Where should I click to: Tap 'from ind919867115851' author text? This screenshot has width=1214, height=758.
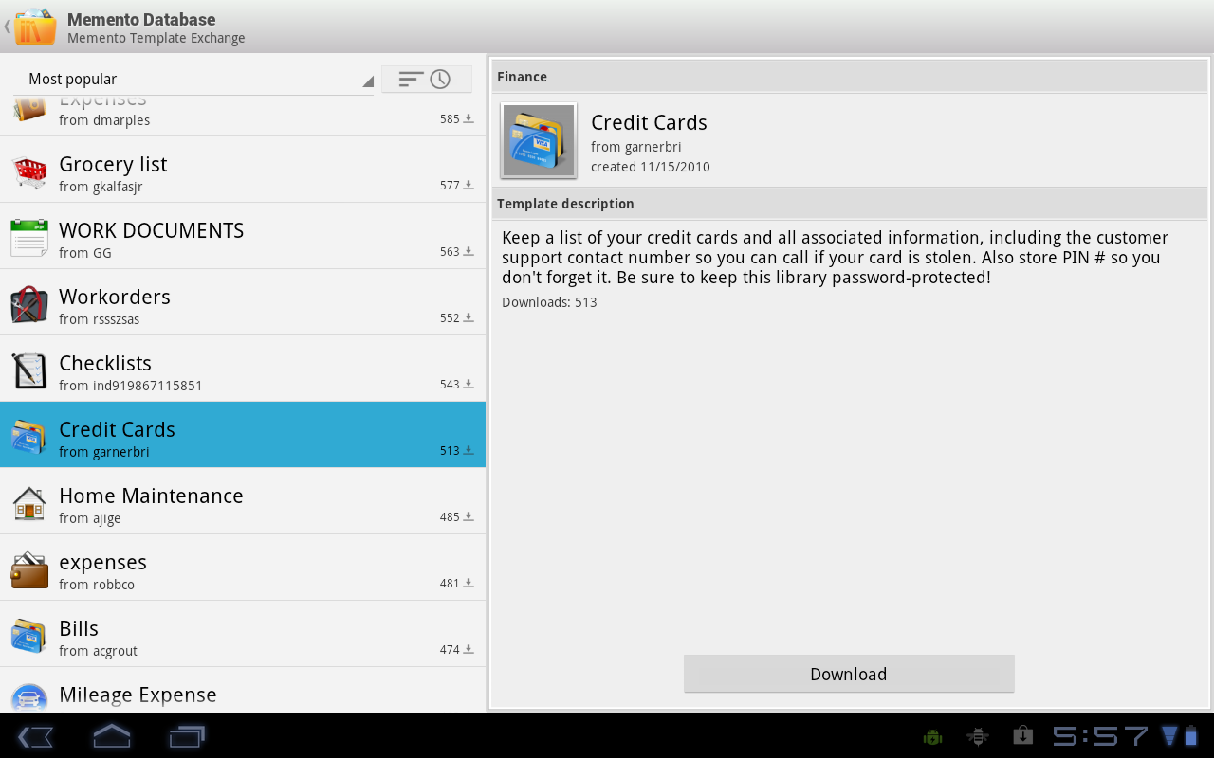[x=131, y=386]
